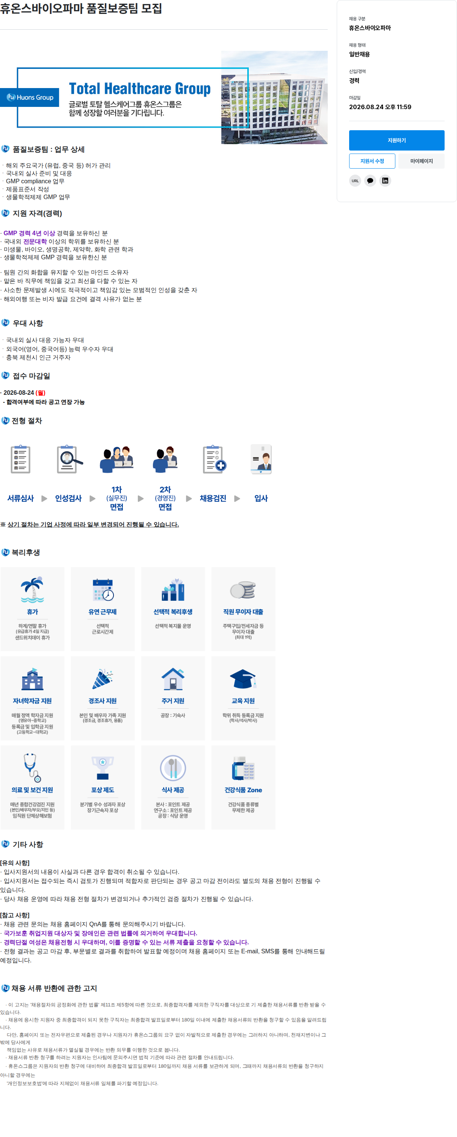Viewport: 457px width, 1137px height.
Task: Click the Huons Group logo banner
Action: (30, 97)
